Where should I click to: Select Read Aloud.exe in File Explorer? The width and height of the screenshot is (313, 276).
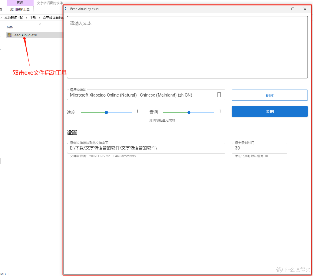[34, 35]
